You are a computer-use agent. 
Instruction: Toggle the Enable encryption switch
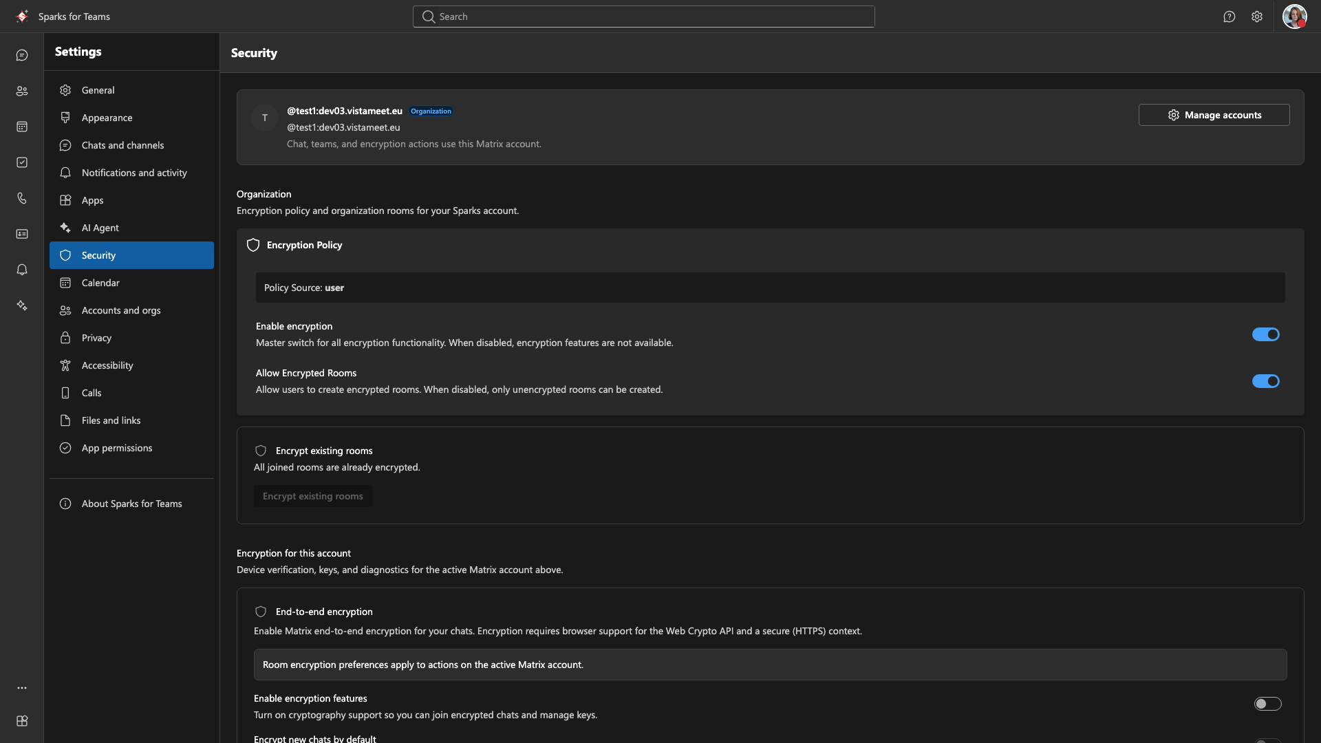[x=1265, y=334]
